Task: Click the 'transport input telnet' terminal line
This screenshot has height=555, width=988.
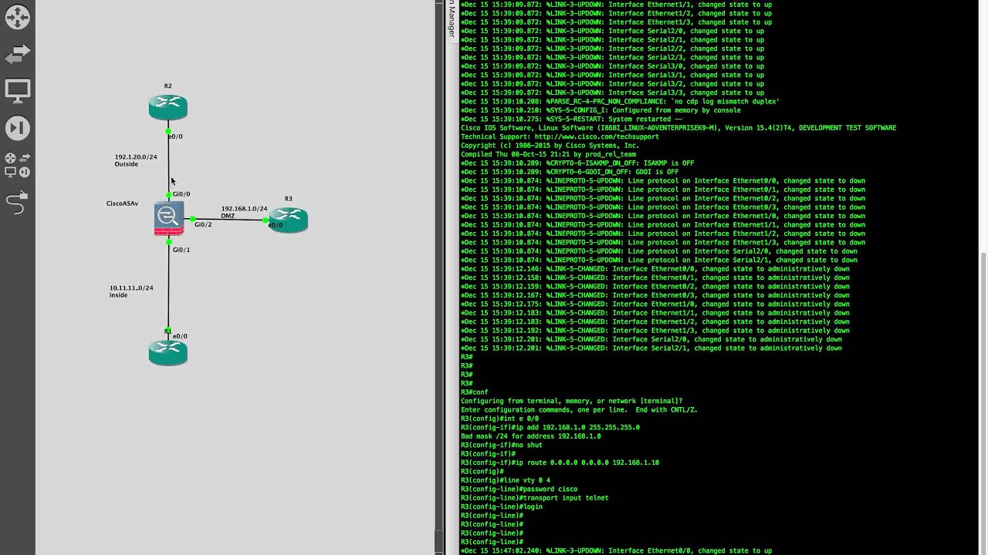Action: [534, 498]
